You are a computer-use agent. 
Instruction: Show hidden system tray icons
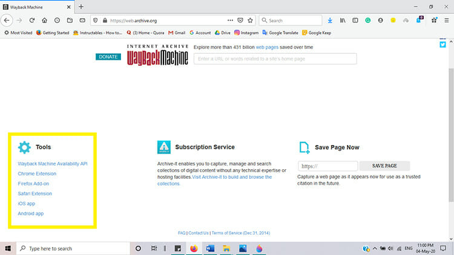click(x=375, y=248)
